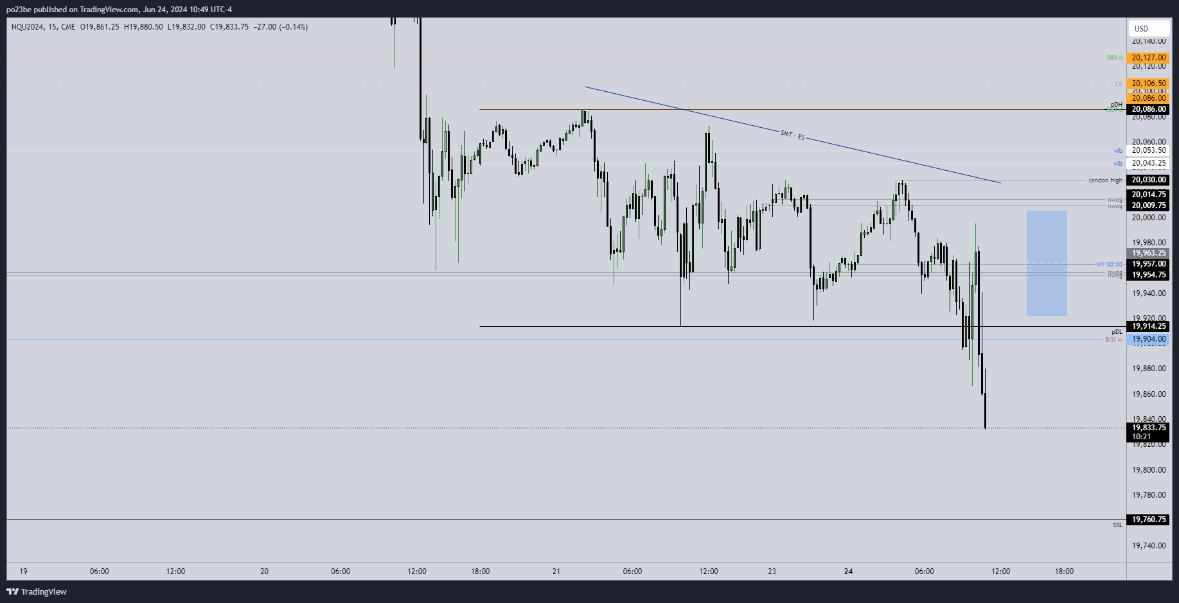Select the SMT - ES trendline label

point(792,135)
